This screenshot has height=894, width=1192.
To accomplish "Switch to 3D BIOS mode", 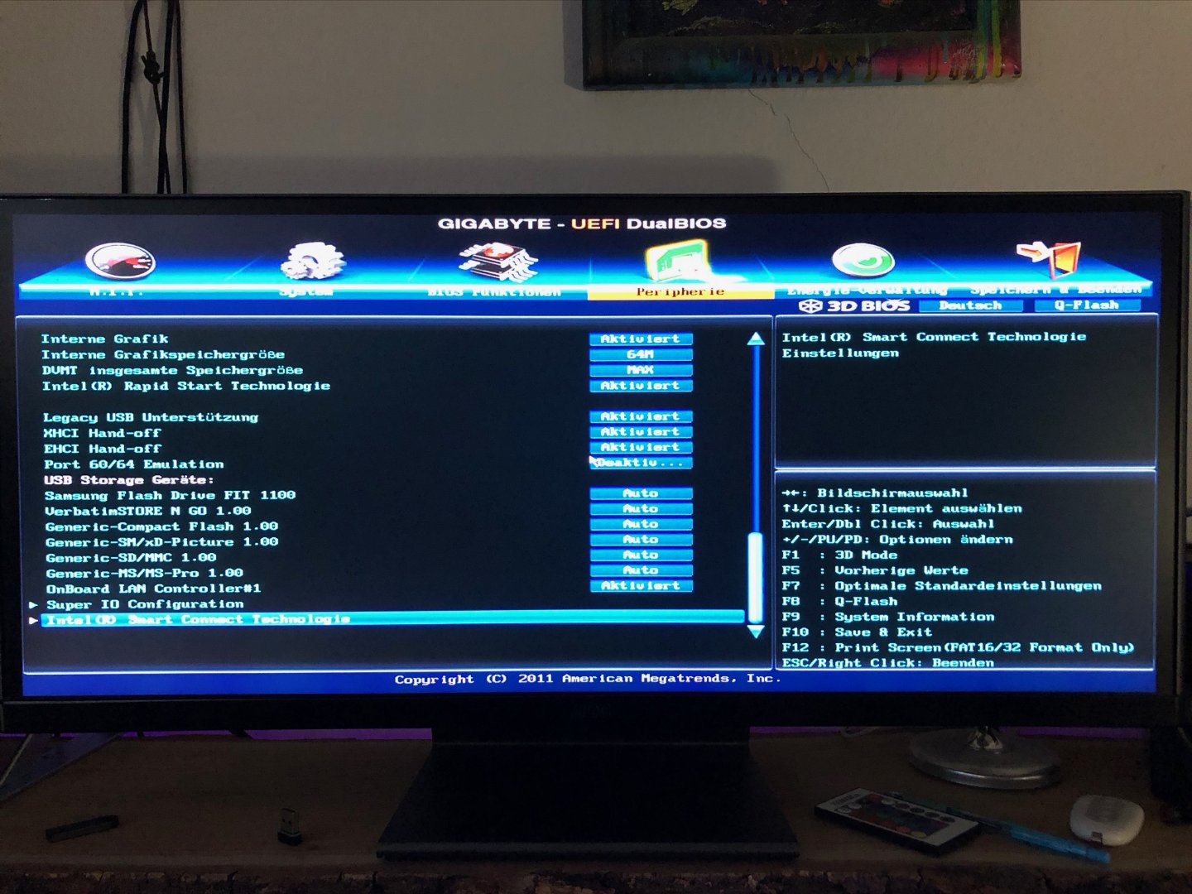I will (x=854, y=305).
